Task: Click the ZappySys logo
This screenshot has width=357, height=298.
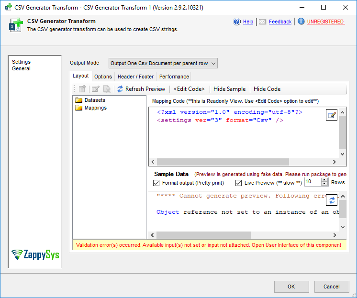Action: click(35, 254)
